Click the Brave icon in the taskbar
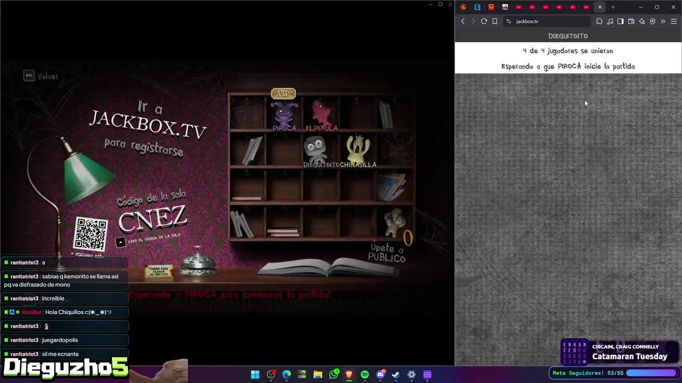 pos(349,374)
